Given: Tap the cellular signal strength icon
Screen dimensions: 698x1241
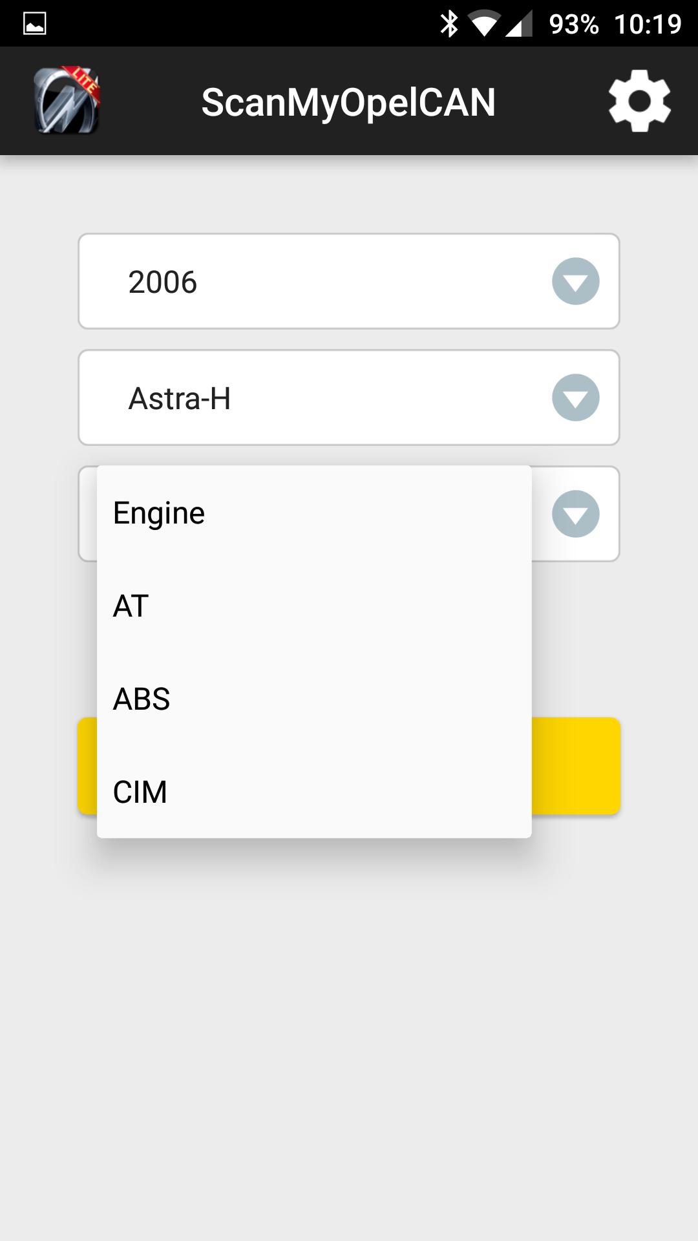Looking at the screenshot, I should (x=518, y=25).
